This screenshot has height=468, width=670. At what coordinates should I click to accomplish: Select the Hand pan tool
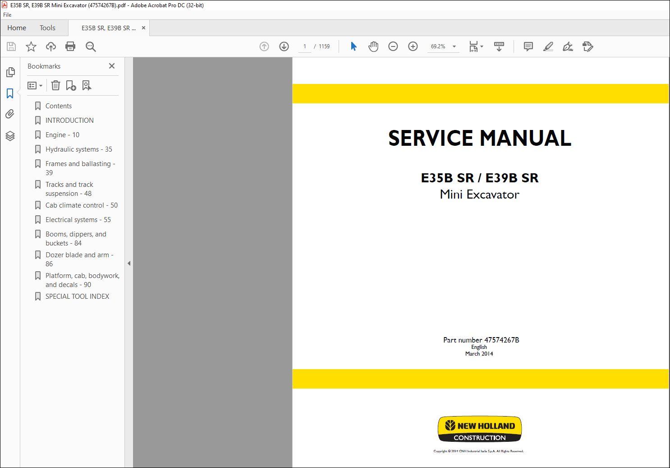(373, 46)
